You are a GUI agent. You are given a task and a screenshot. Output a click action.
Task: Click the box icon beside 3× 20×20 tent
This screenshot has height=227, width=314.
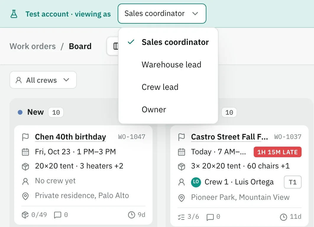(182, 166)
